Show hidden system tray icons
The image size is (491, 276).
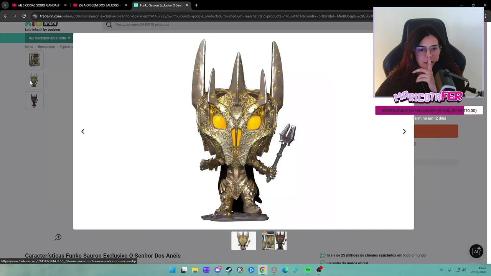[441, 270]
